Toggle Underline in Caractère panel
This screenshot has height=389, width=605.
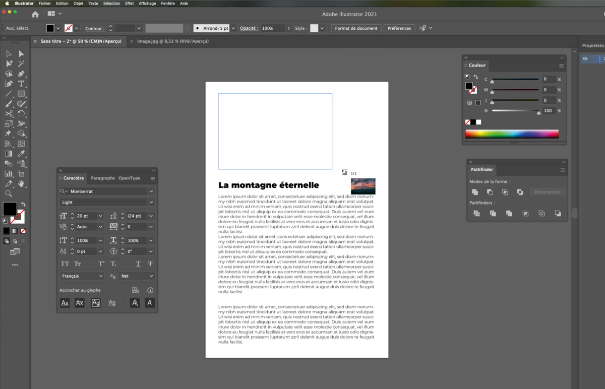coord(138,264)
